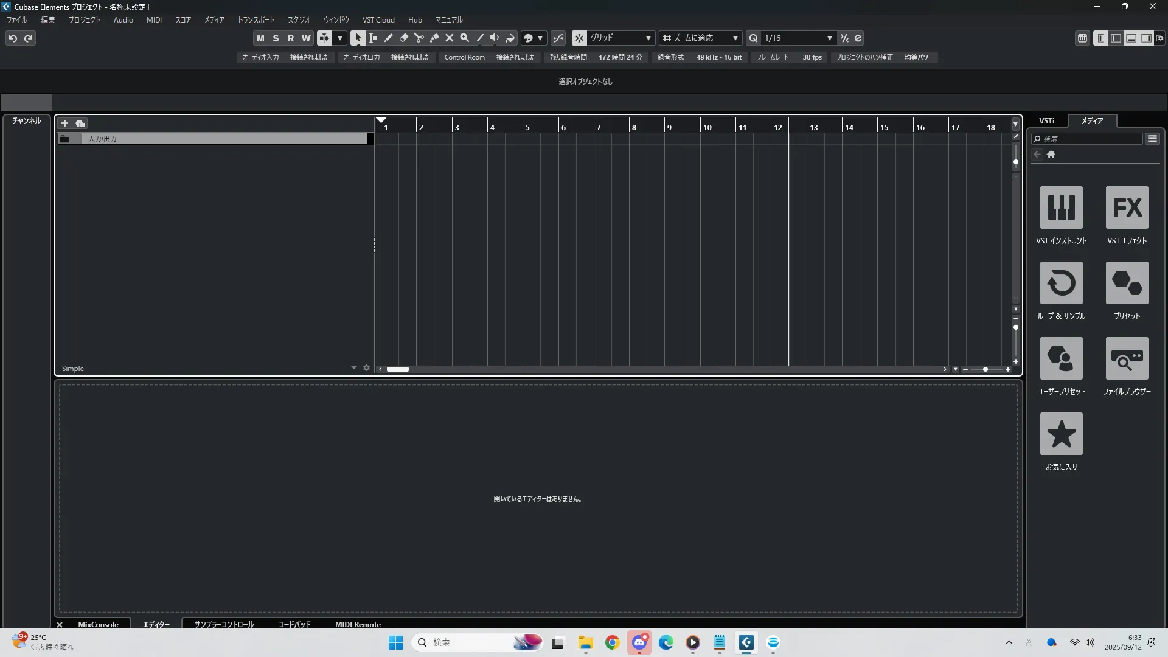
Task: Open Loops & Samples browser tile
Action: (1061, 283)
